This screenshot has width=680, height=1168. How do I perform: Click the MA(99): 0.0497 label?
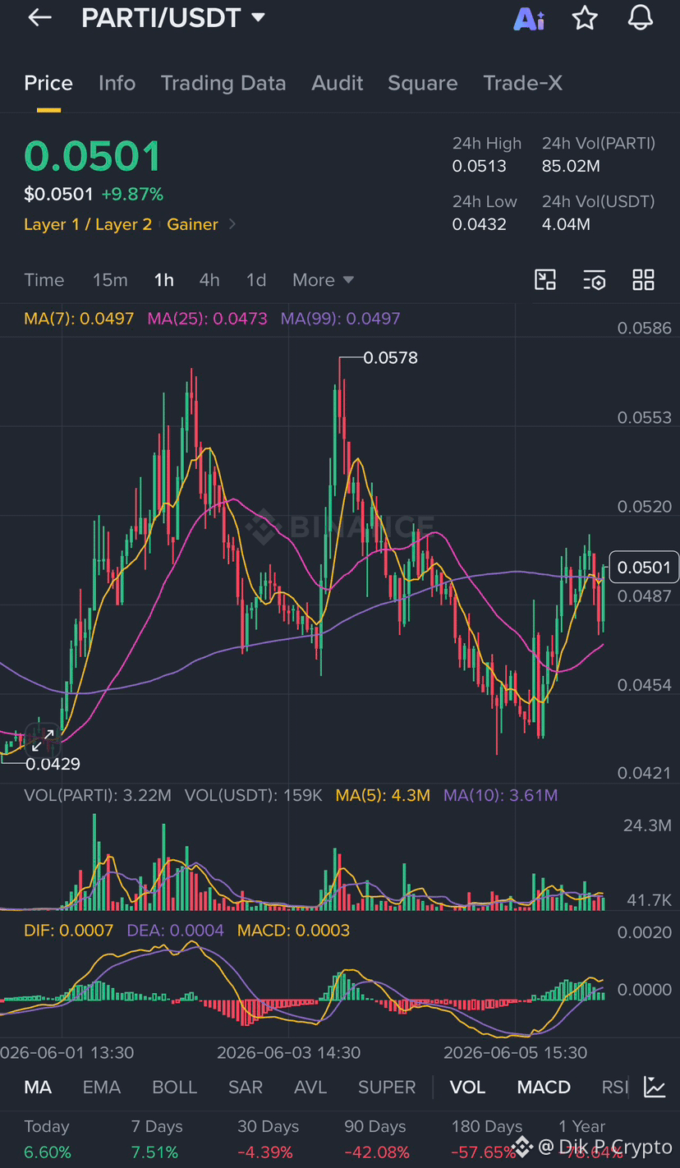point(341,319)
